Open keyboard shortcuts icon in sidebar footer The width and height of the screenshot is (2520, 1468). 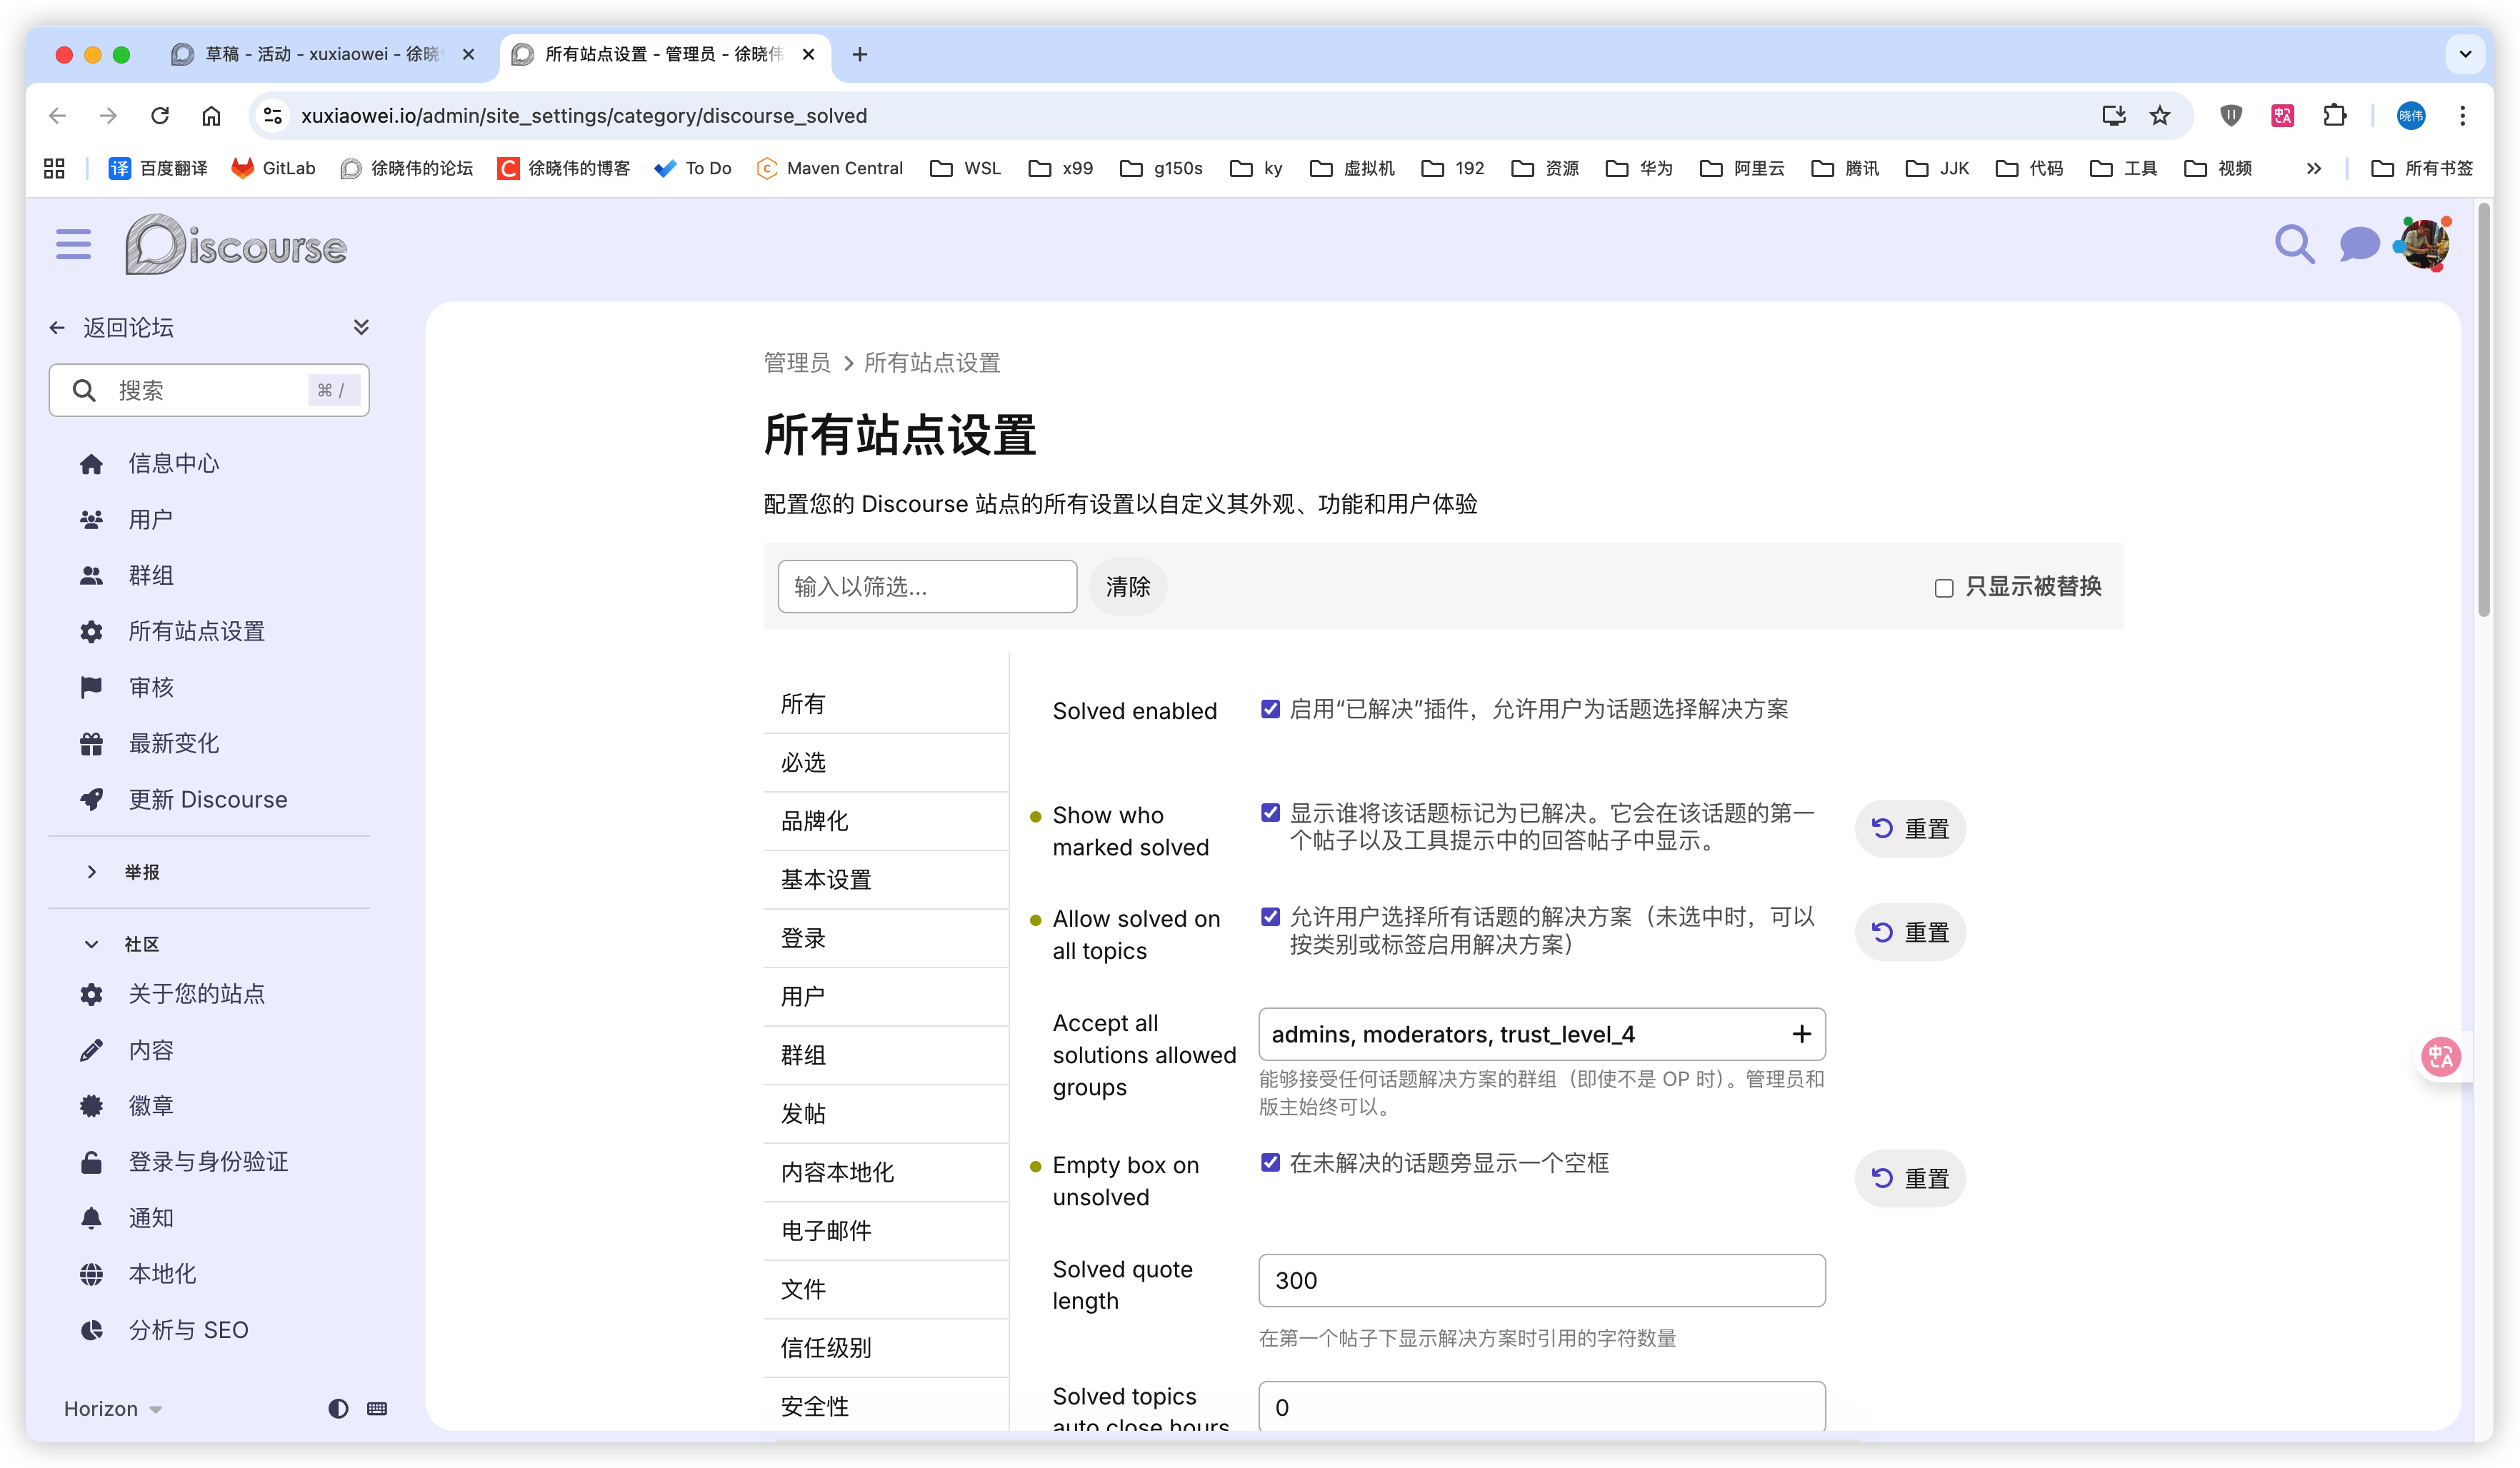tap(377, 1408)
